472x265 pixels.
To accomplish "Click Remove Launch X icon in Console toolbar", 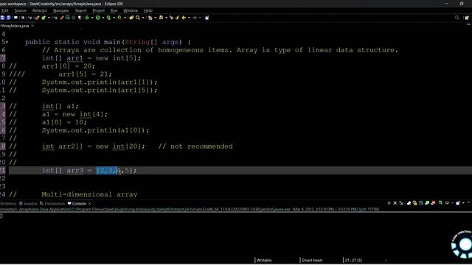I will (x=395, y=203).
